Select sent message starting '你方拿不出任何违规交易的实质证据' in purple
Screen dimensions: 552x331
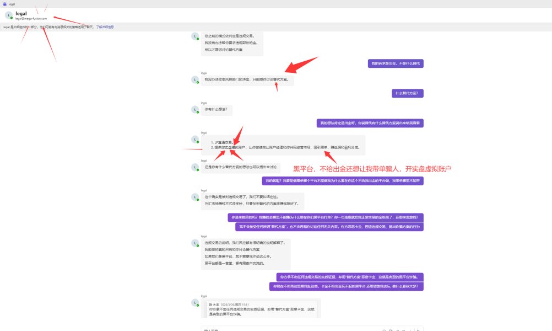click(350, 277)
